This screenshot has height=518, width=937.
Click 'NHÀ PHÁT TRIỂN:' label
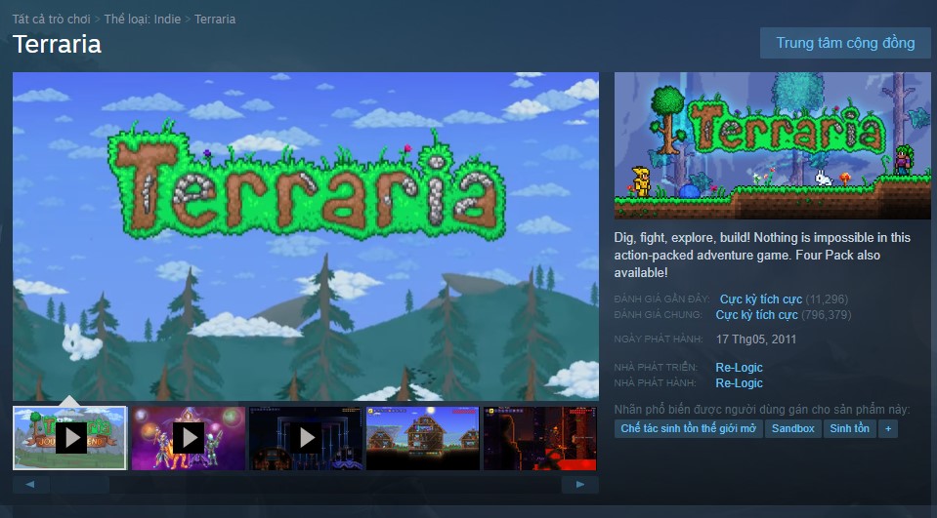tap(657, 368)
